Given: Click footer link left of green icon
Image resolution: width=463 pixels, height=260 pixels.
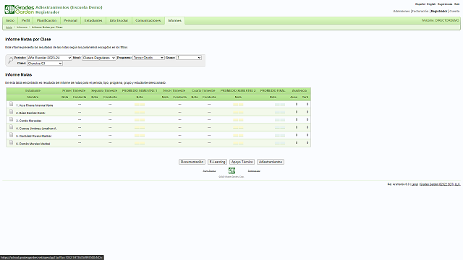Looking at the screenshot, I should pyautogui.click(x=209, y=171).
